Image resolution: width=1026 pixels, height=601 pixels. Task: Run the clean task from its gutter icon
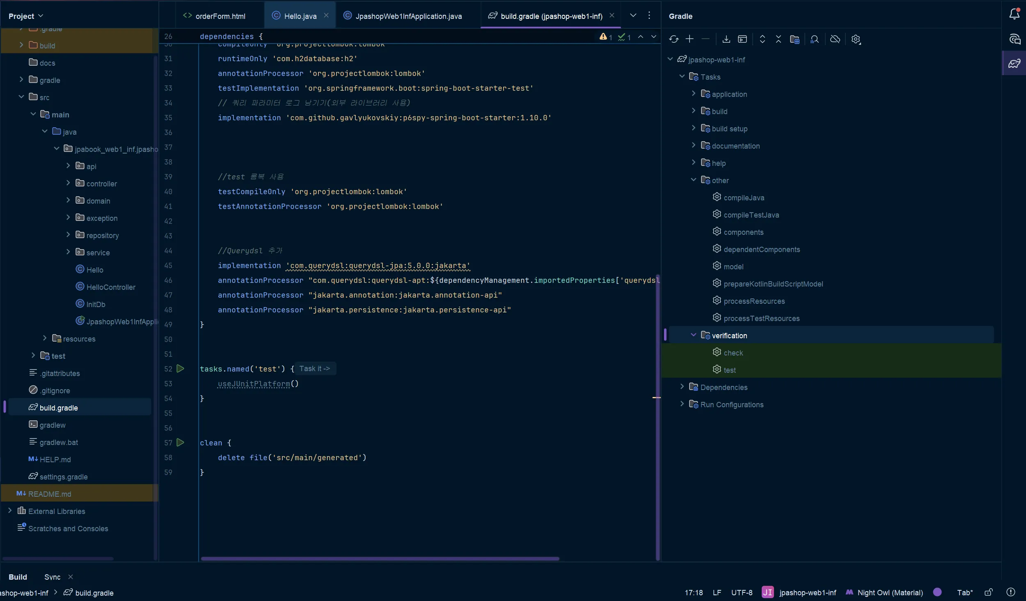click(x=181, y=442)
